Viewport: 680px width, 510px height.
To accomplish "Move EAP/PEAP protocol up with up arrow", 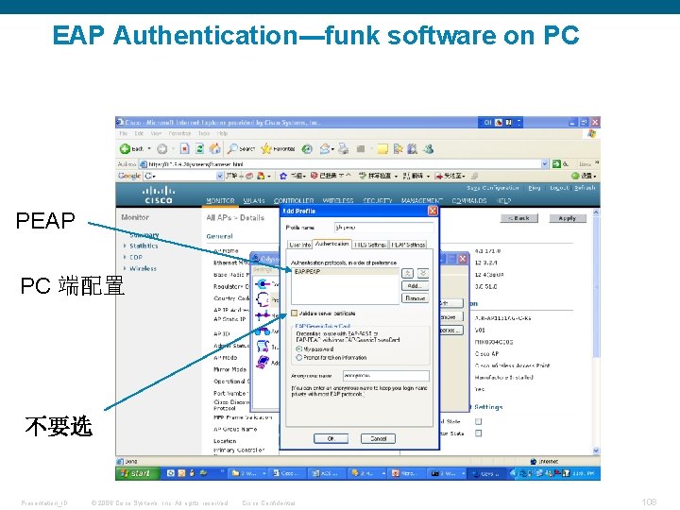I will pos(408,273).
